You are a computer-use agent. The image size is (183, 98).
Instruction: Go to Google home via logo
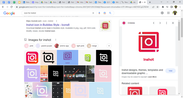click(x=9, y=13)
